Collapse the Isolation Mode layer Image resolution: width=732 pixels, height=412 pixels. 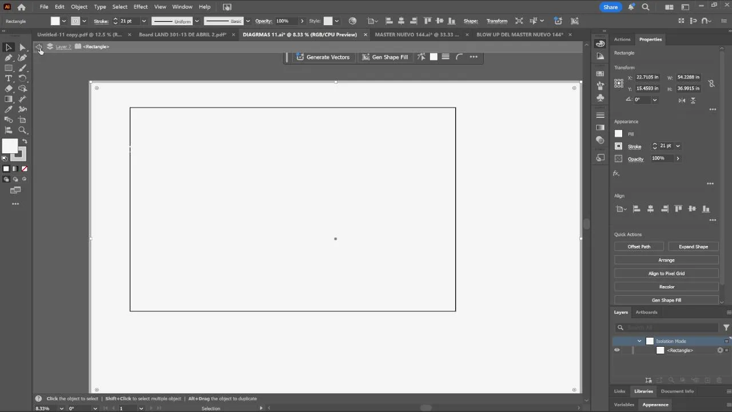[x=639, y=341]
